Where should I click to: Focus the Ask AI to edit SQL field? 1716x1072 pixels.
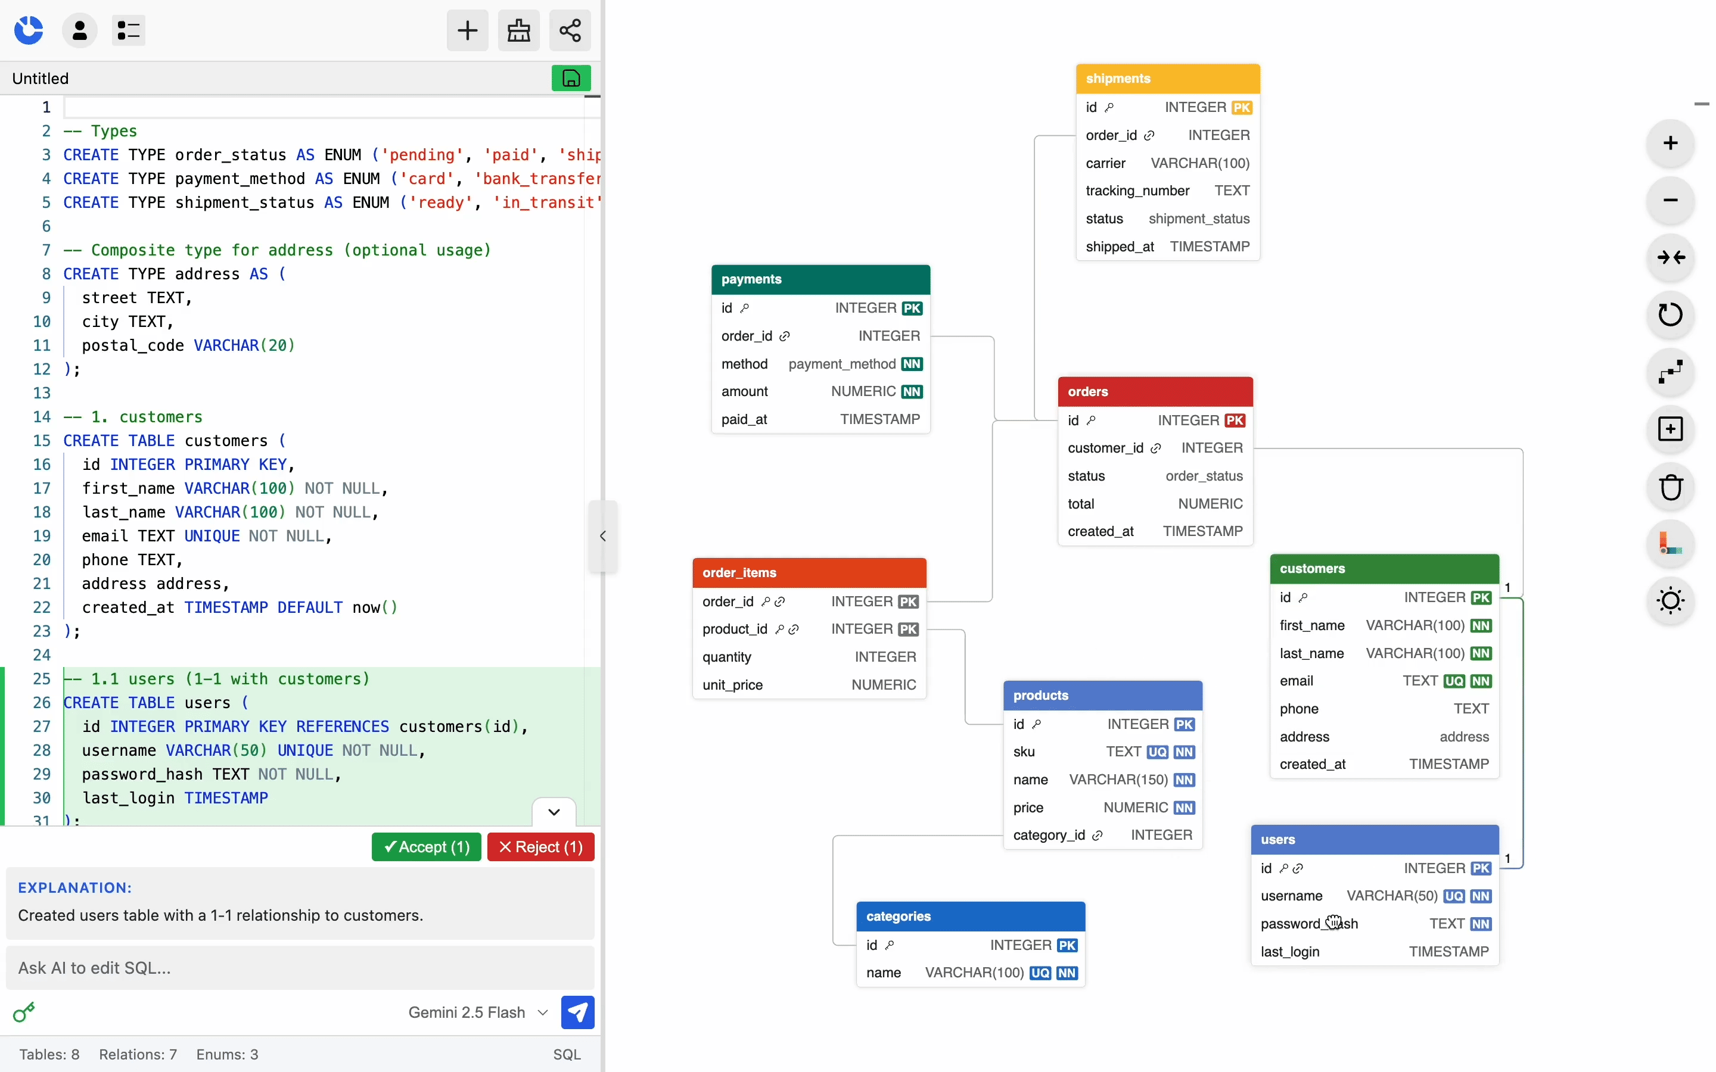pos(299,968)
